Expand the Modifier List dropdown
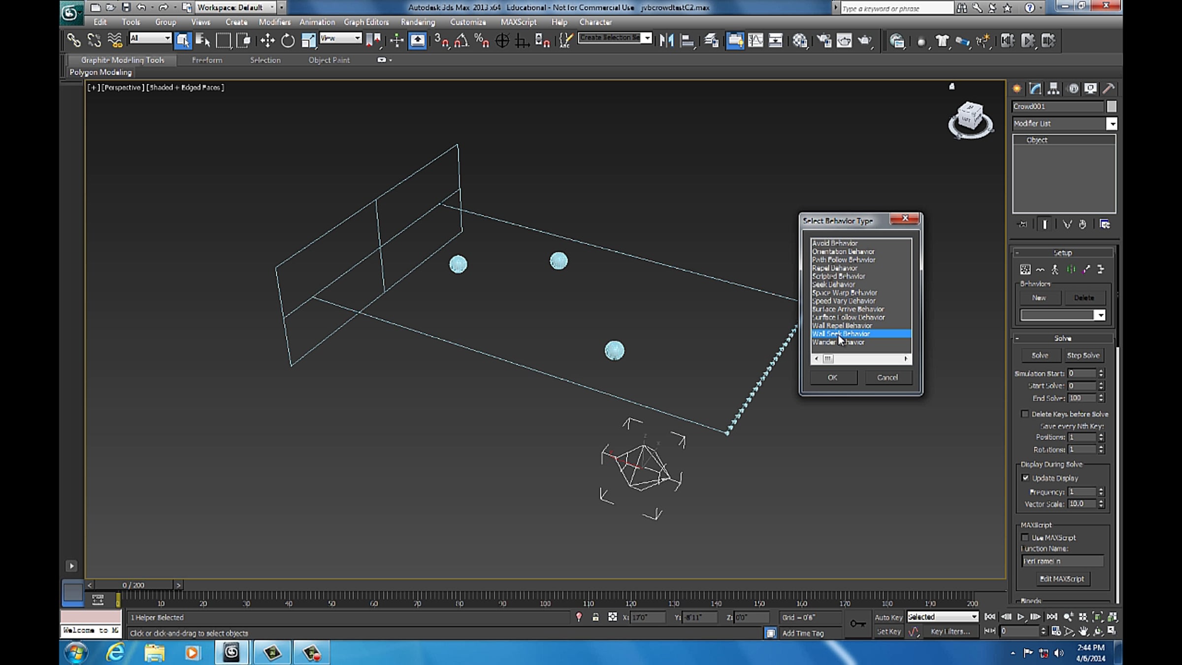1182x665 pixels. [x=1112, y=124]
